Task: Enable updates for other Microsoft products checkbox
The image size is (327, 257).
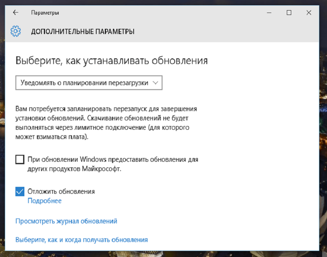Action: pos(20,160)
